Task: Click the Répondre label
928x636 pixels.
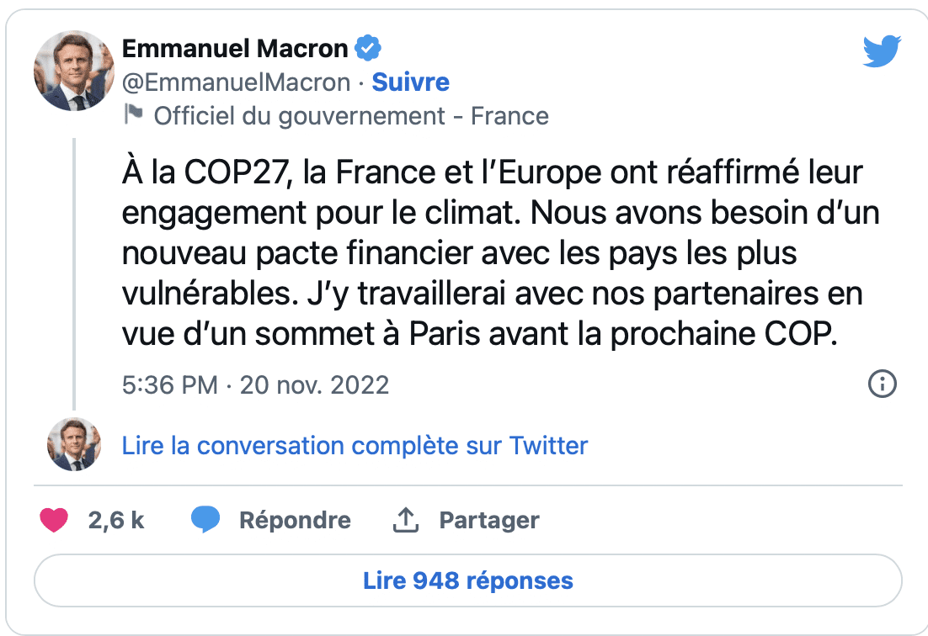Action: point(295,520)
